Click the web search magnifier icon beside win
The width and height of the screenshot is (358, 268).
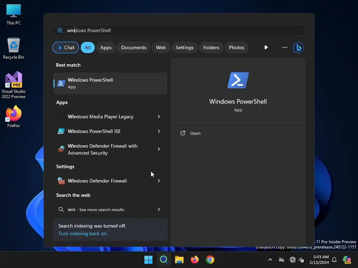61,209
